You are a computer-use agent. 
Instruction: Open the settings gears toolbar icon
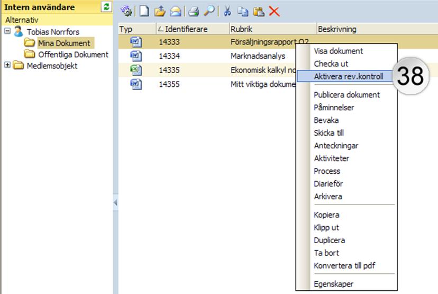tap(126, 11)
